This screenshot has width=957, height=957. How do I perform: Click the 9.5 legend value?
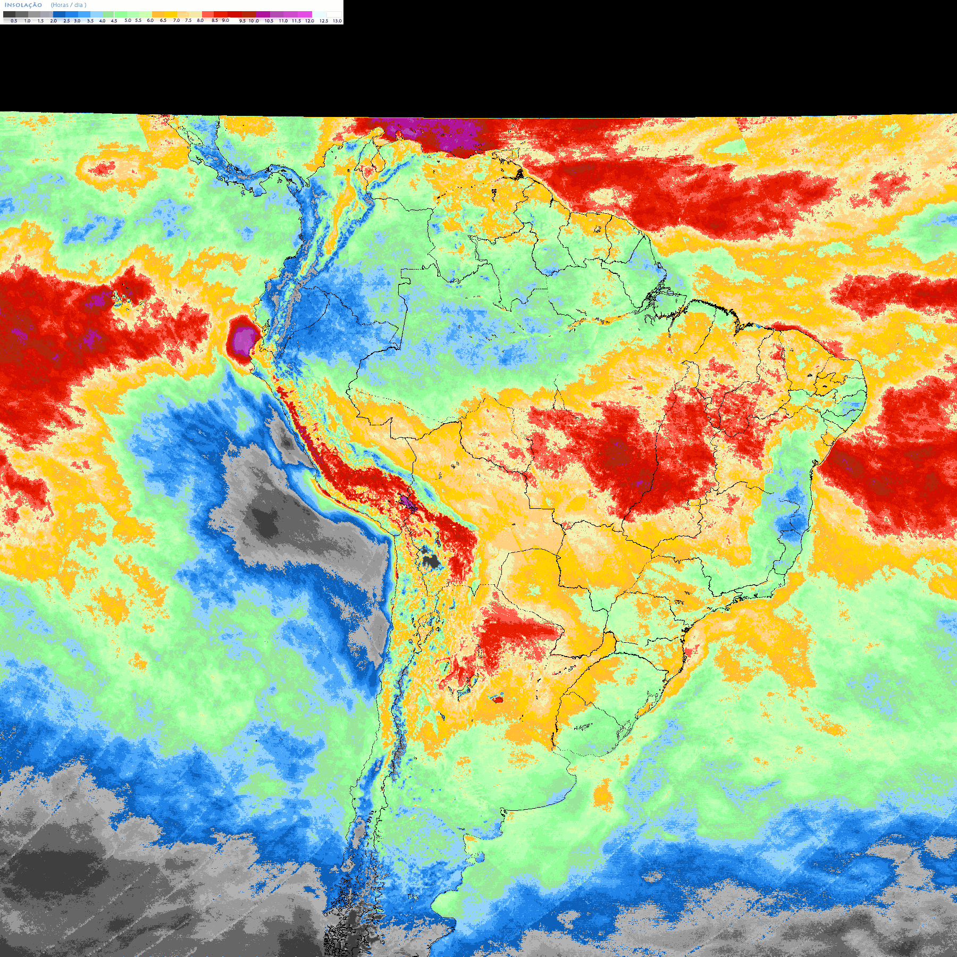pyautogui.click(x=242, y=21)
